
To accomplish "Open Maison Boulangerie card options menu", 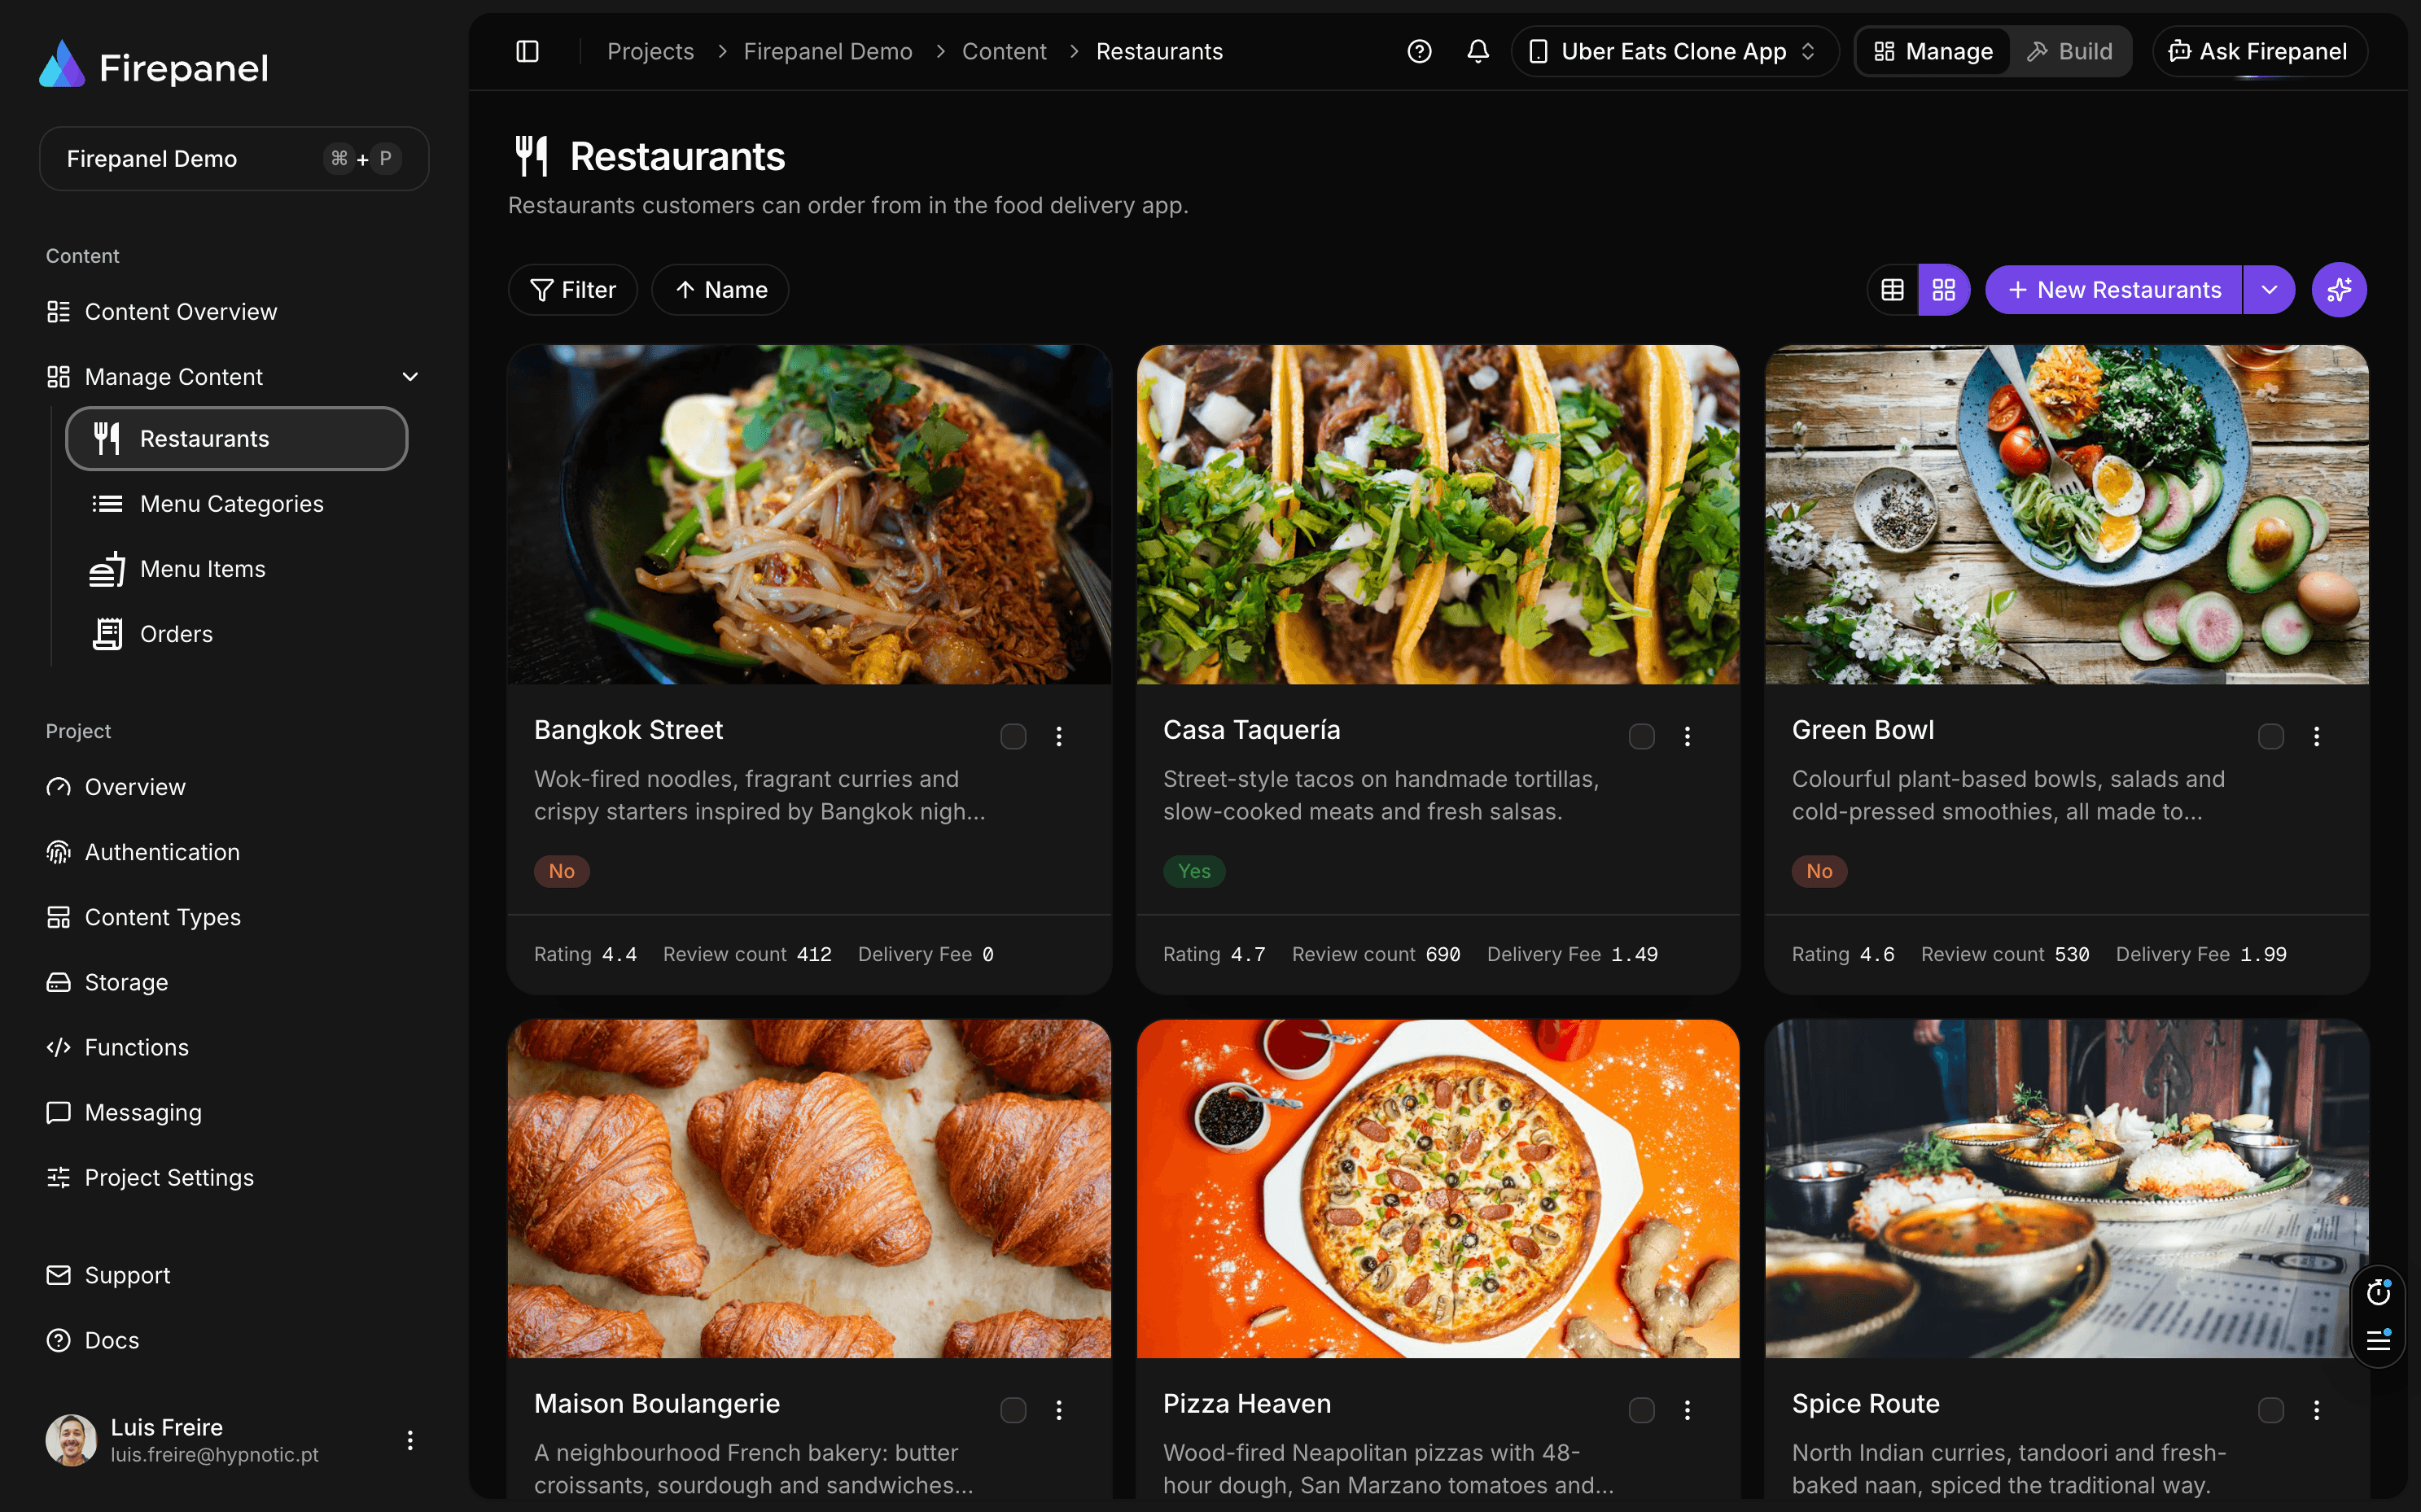I will (x=1058, y=1410).
